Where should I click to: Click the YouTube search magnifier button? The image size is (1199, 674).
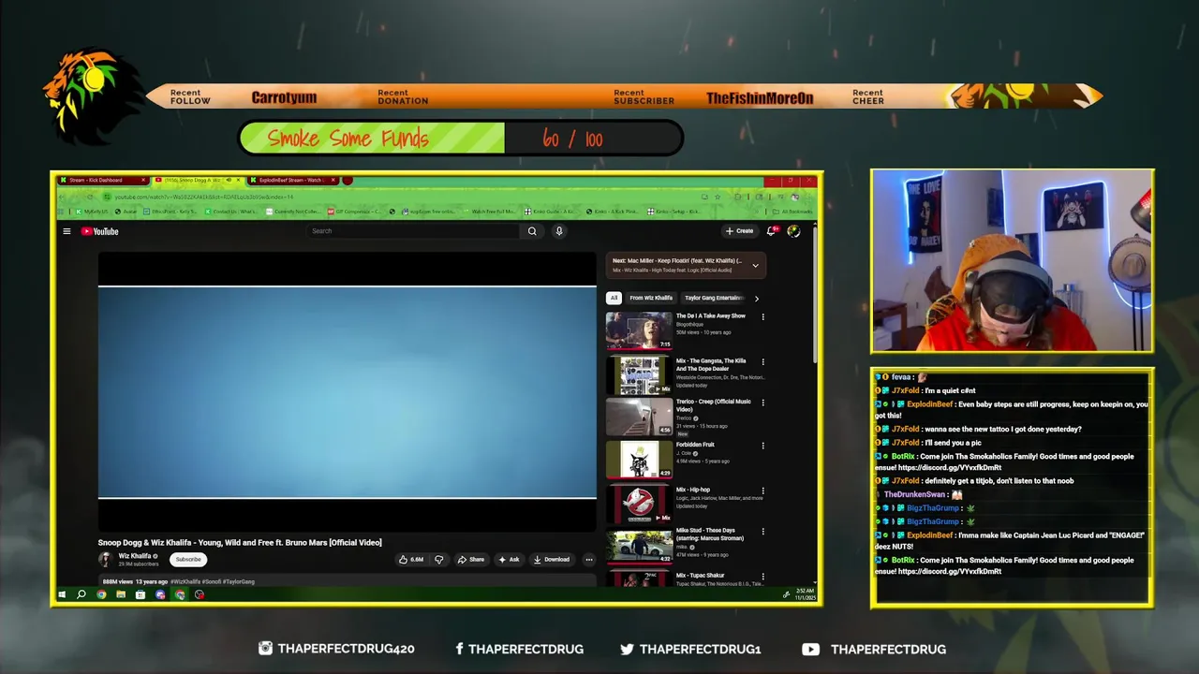(532, 231)
